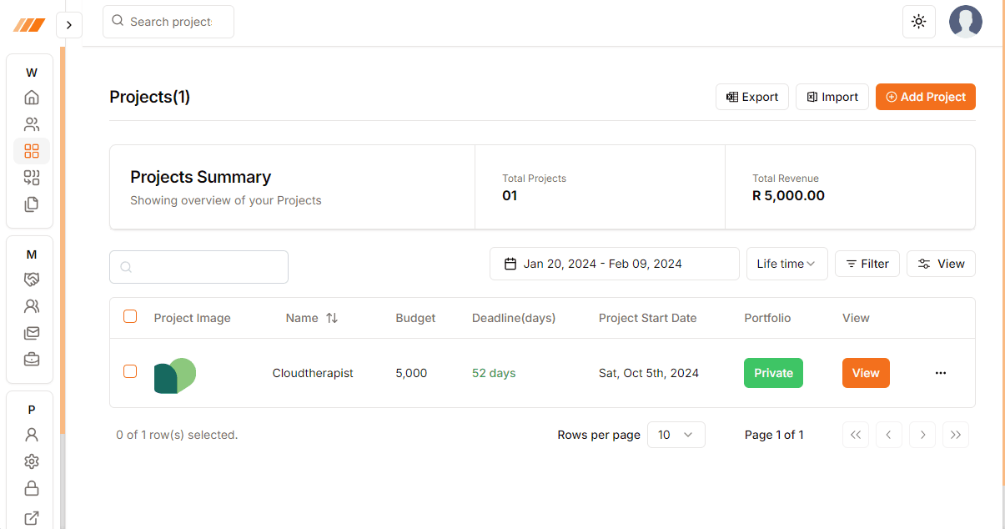Image resolution: width=1005 pixels, height=529 pixels.
Task: Sort the table by Name column
Action: [311, 318]
